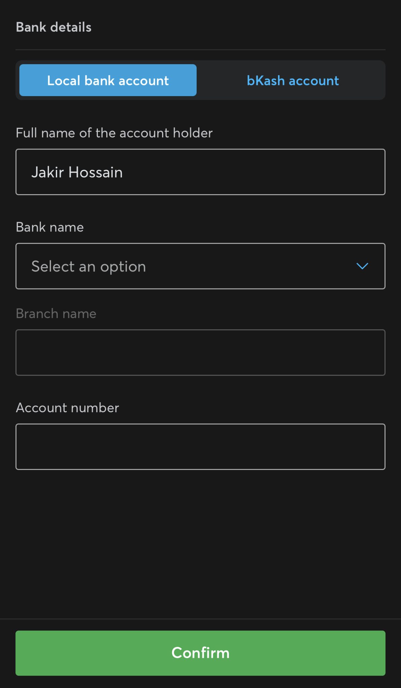Open the Bank name dropdown
The width and height of the screenshot is (401, 688).
click(x=200, y=266)
